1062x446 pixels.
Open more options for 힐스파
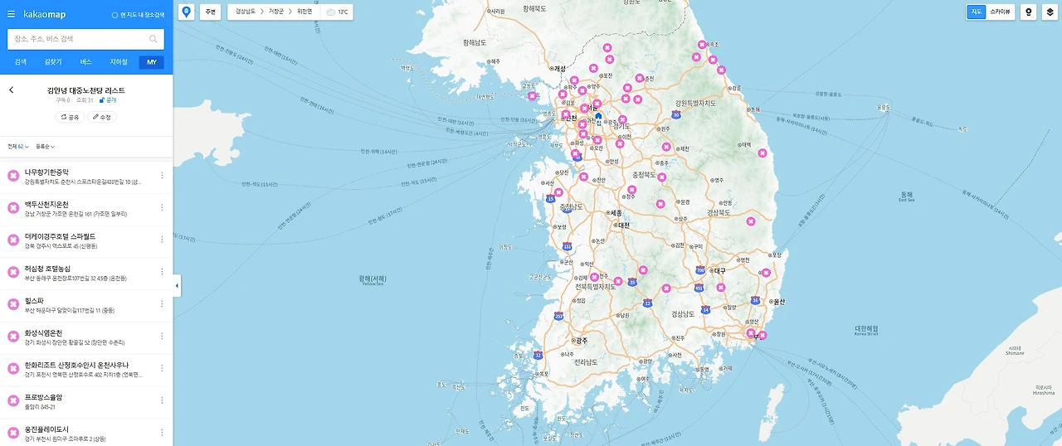(x=162, y=304)
